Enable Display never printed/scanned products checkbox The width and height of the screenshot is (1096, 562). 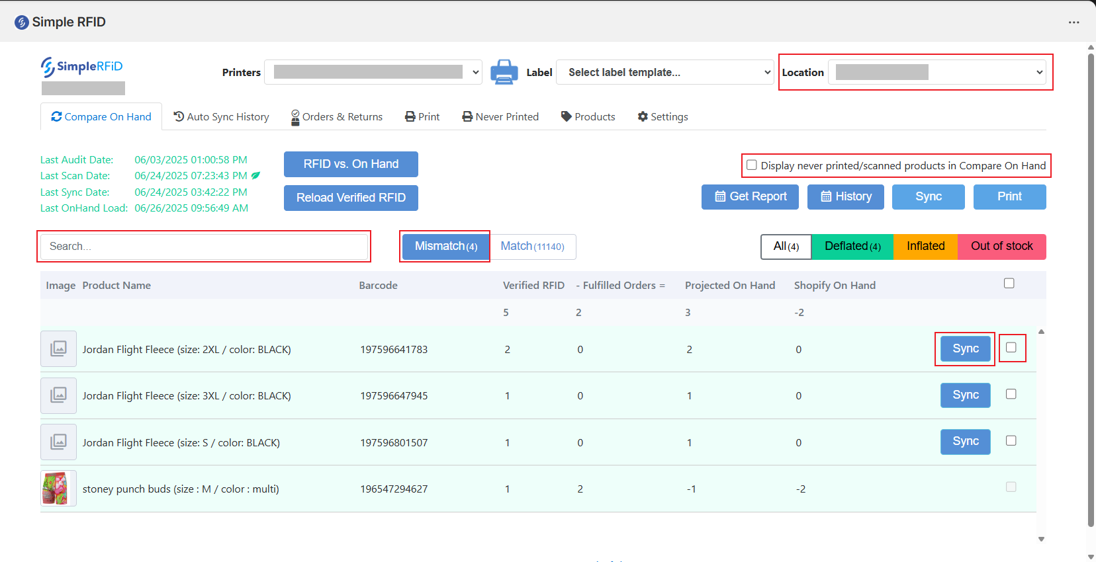click(752, 165)
